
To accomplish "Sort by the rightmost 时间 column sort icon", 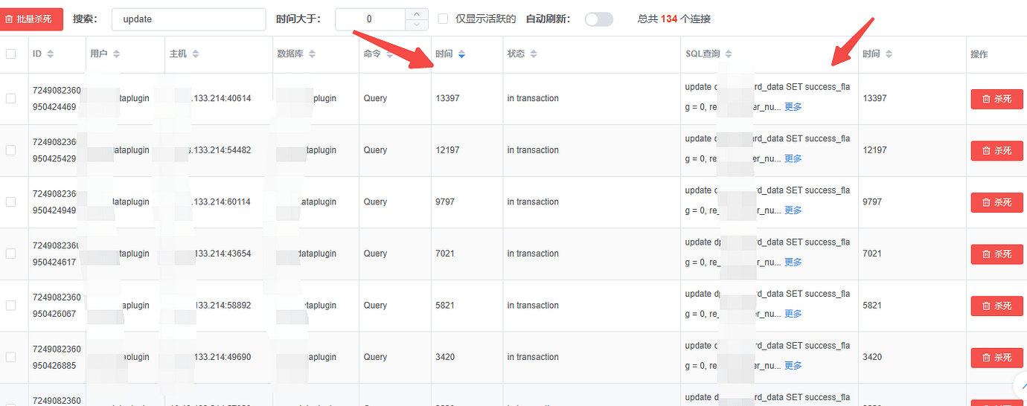I will click(889, 54).
